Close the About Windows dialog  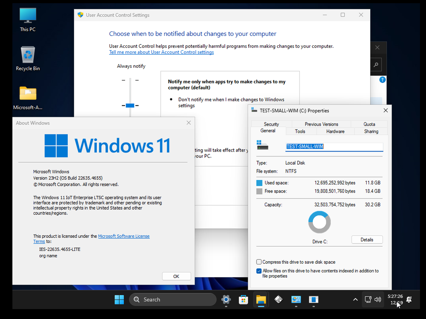point(188,123)
